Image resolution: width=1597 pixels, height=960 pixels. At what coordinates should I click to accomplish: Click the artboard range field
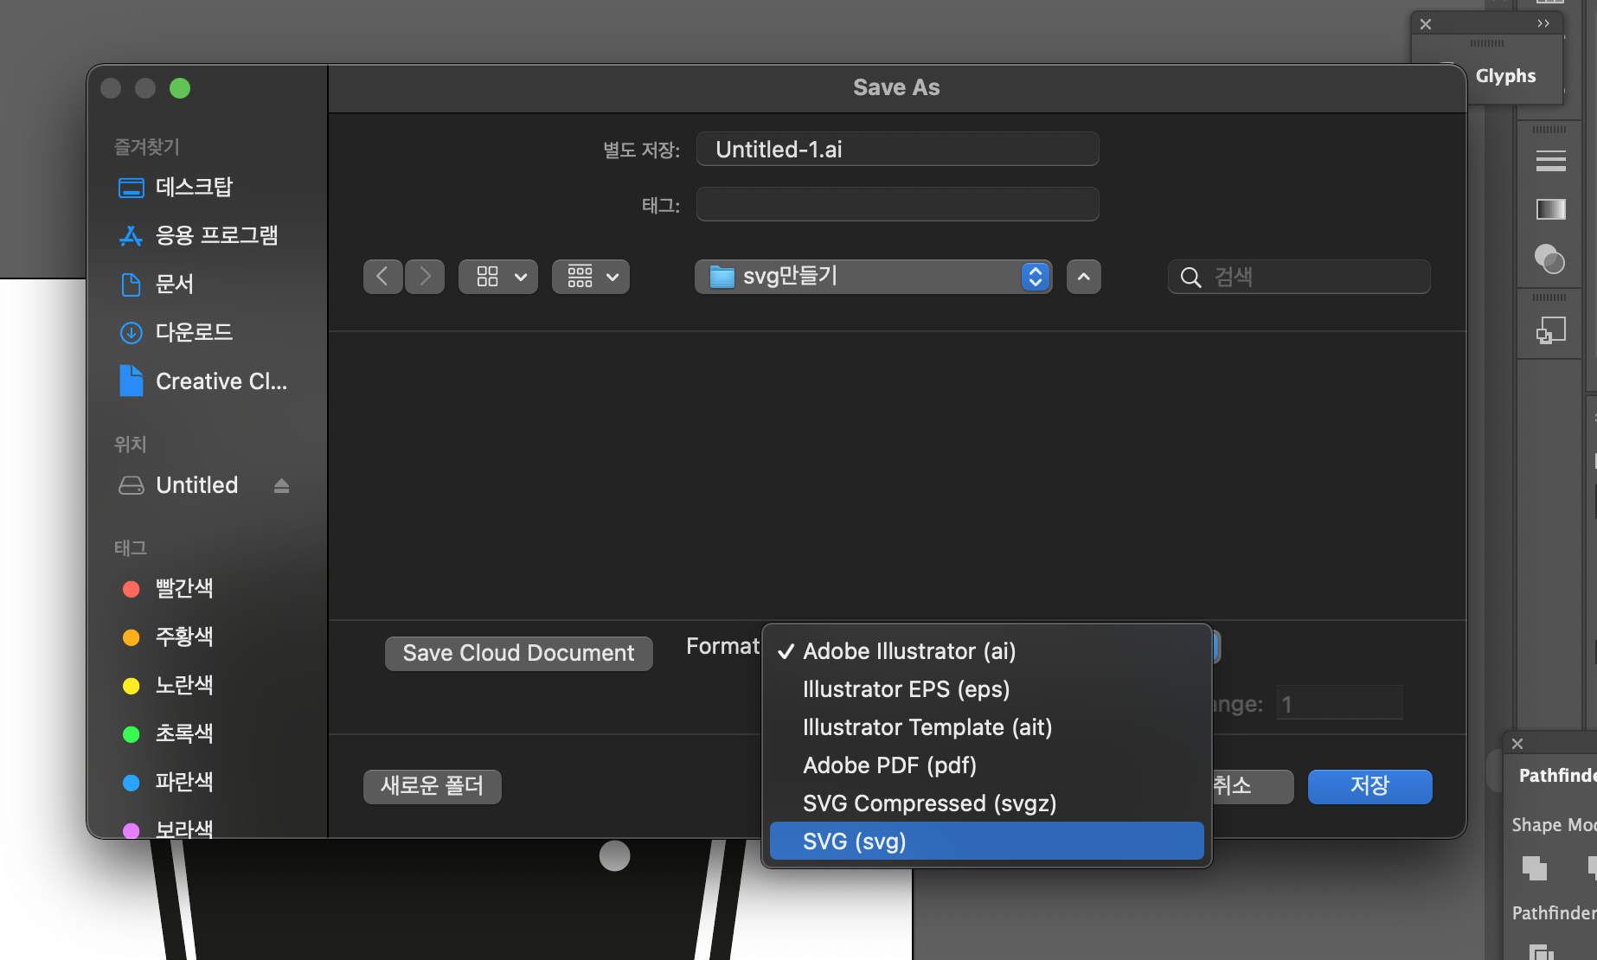[1340, 703]
